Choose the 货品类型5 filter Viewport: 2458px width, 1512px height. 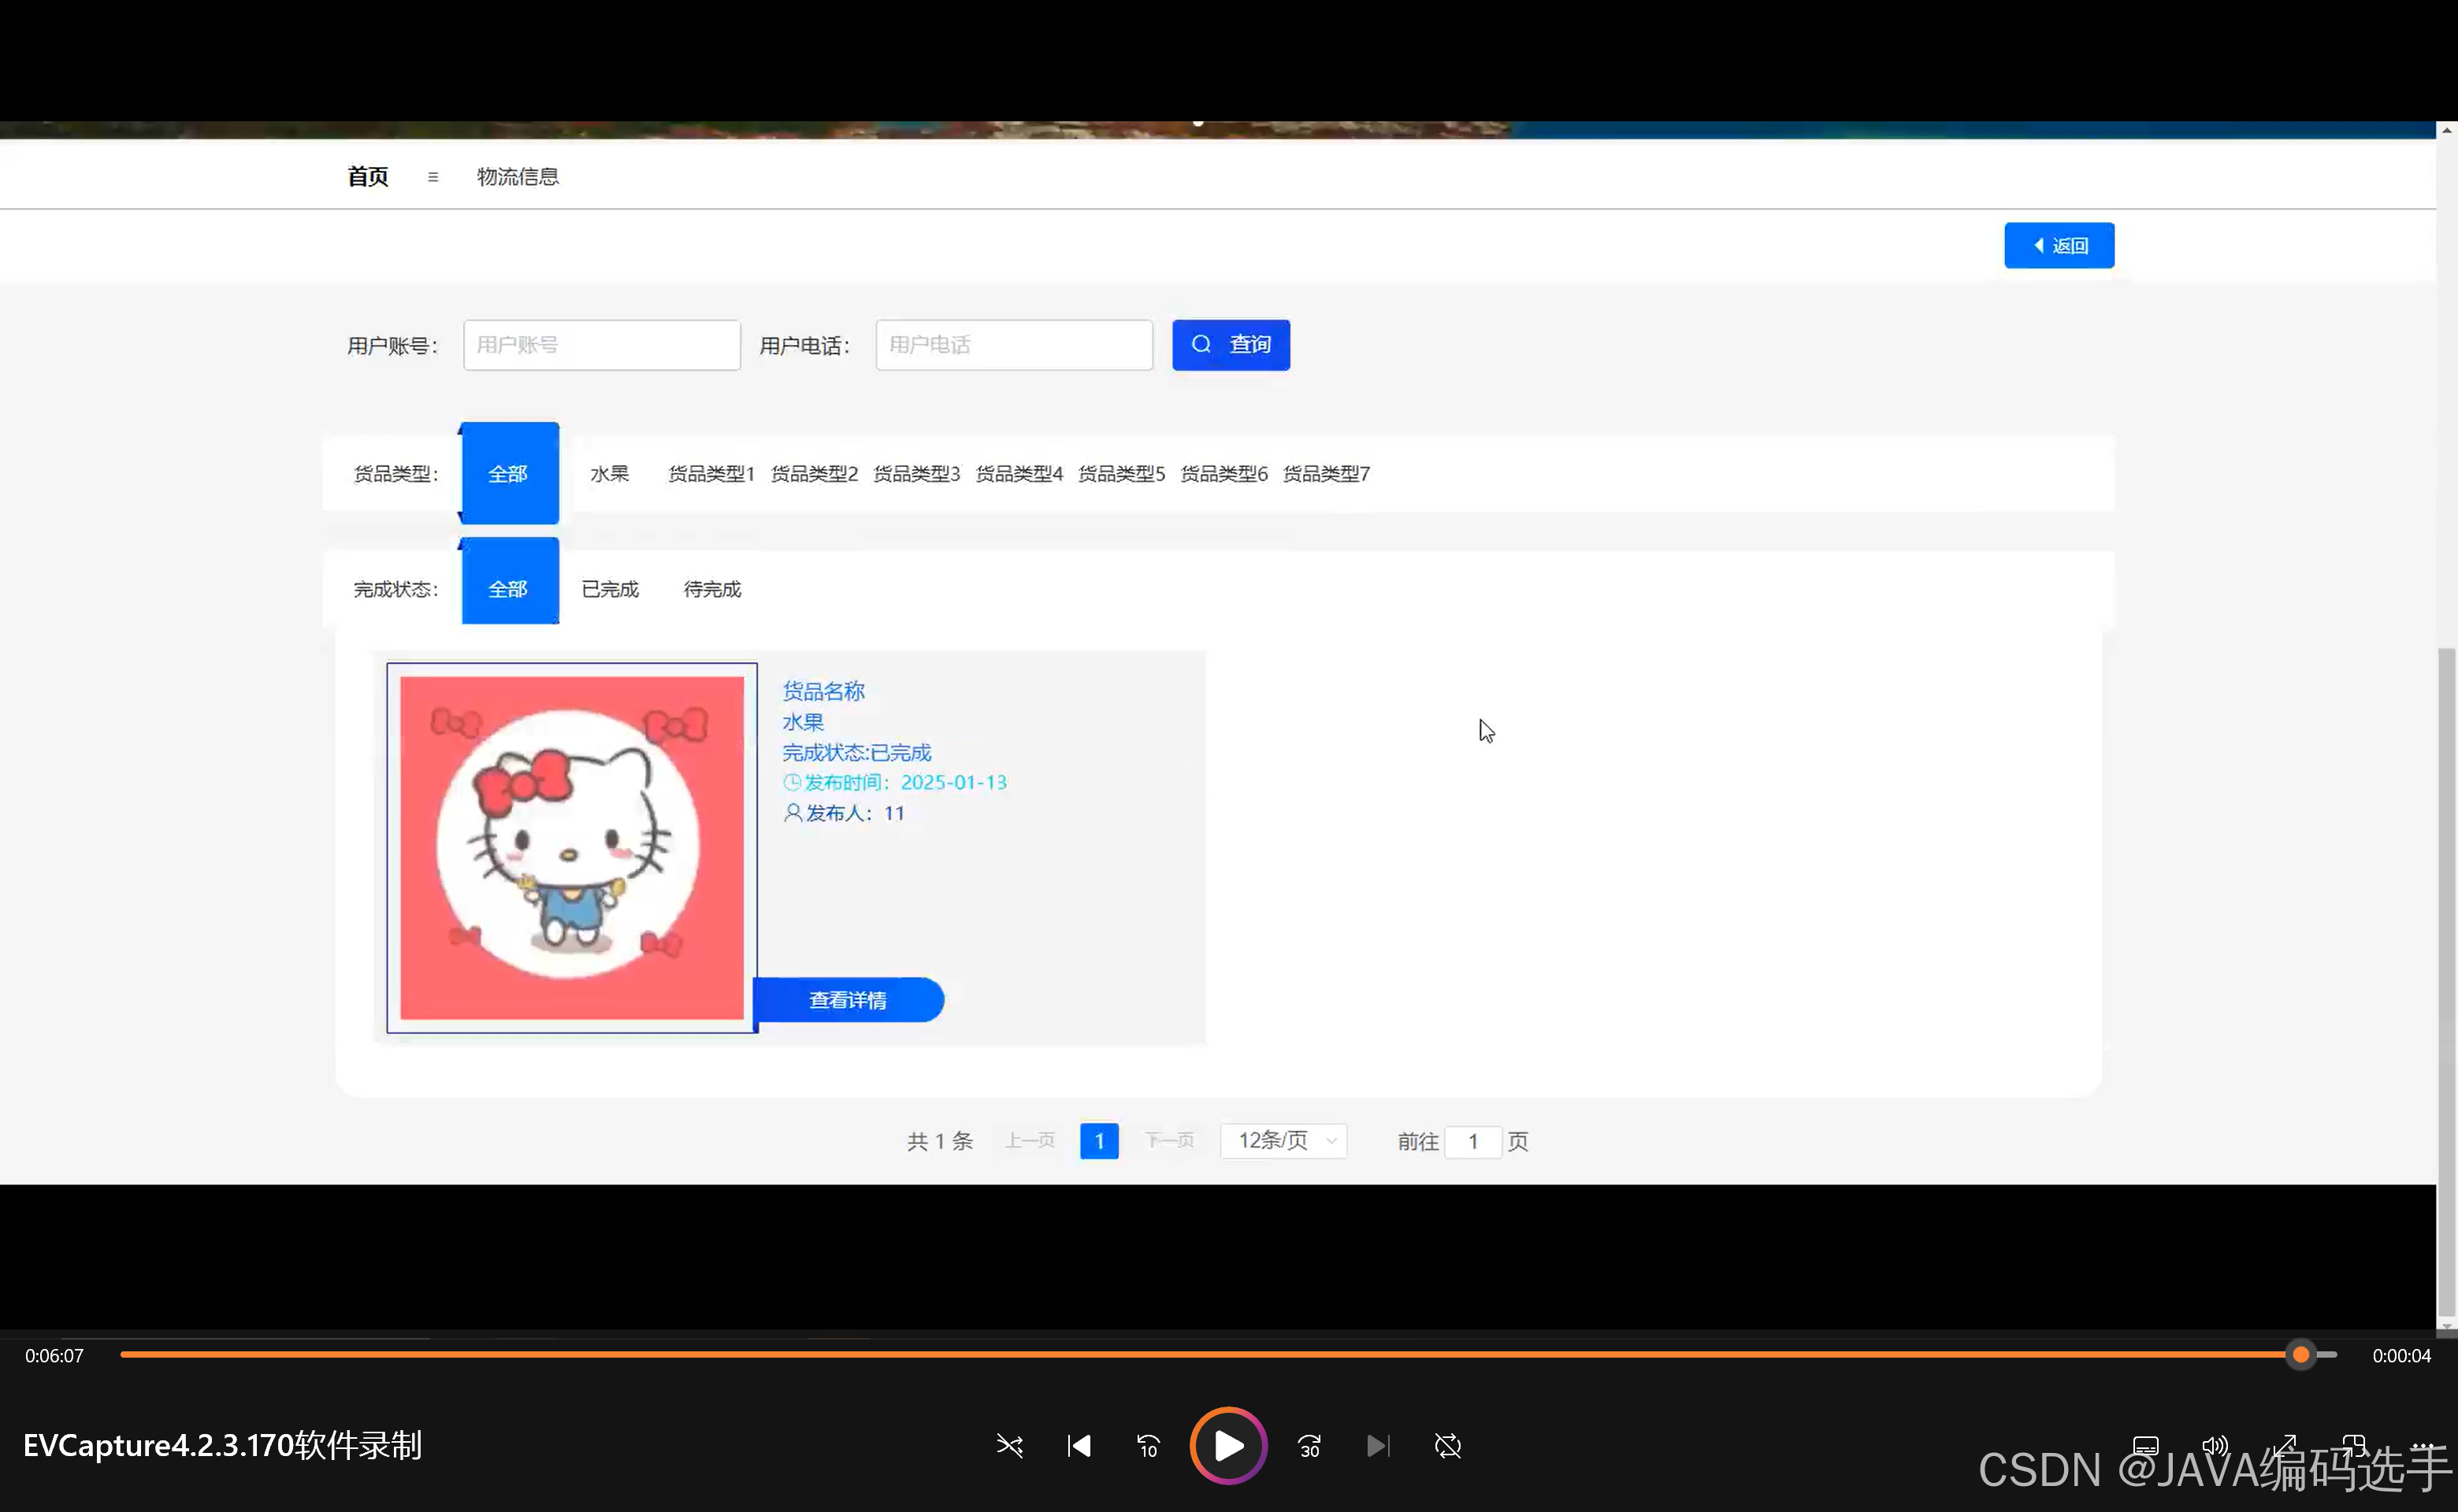pyautogui.click(x=1121, y=474)
